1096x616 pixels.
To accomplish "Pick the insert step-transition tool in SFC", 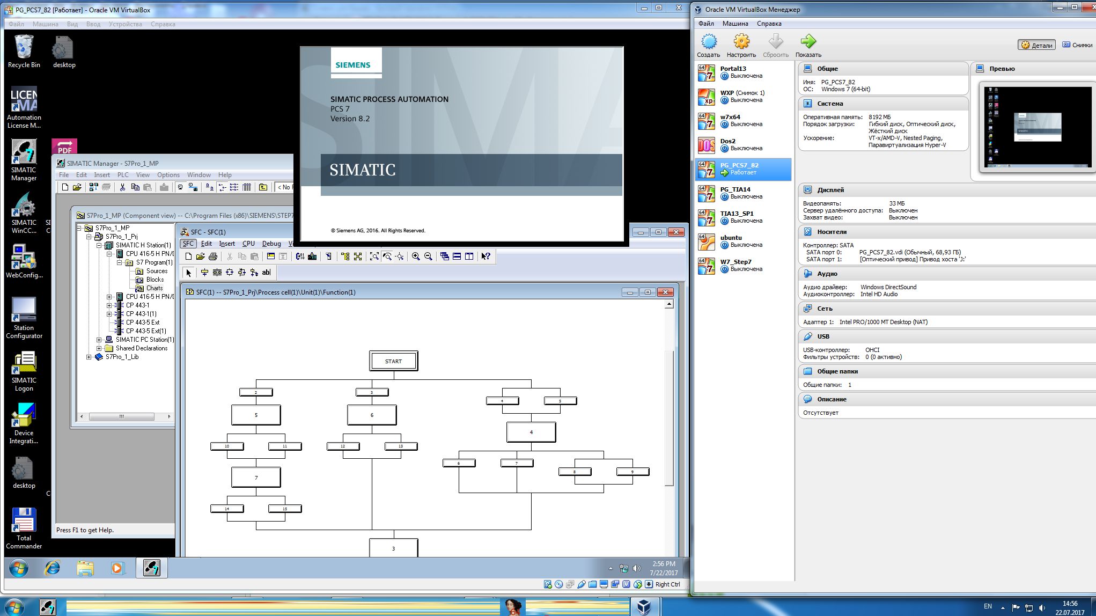I will [204, 273].
